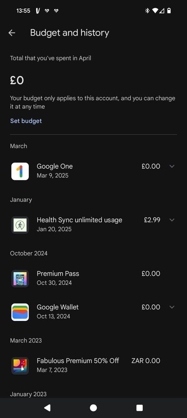The height and width of the screenshot is (418, 187).
Task: Tap the Google Wallet app icon
Action: pyautogui.click(x=20, y=312)
